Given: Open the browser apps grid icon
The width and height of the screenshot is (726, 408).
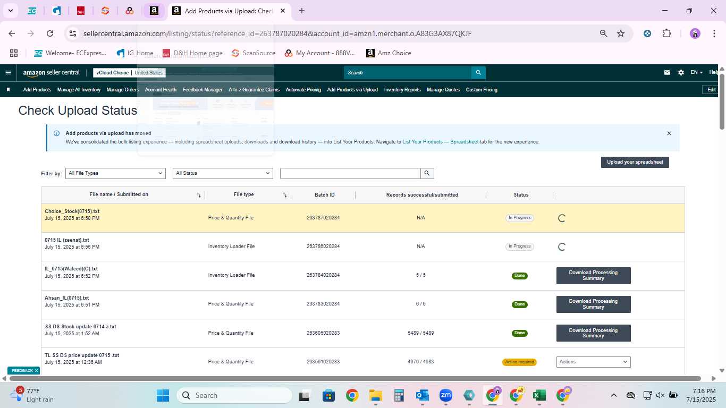Looking at the screenshot, I should click(14, 53).
